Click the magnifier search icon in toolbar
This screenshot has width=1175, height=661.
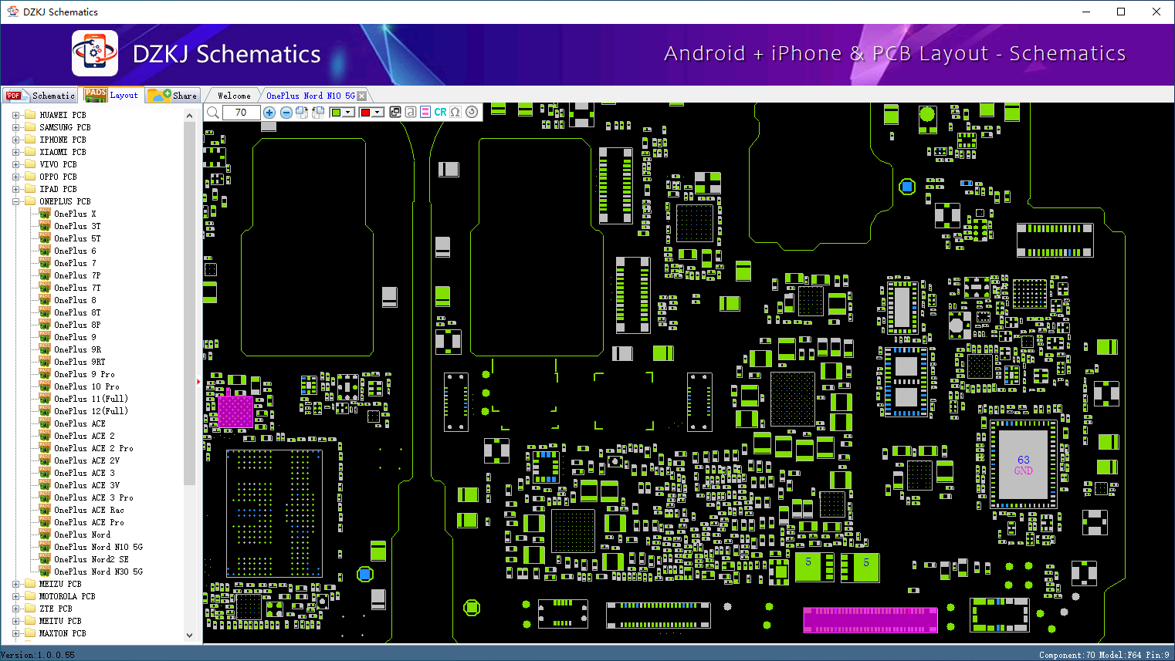pos(213,113)
